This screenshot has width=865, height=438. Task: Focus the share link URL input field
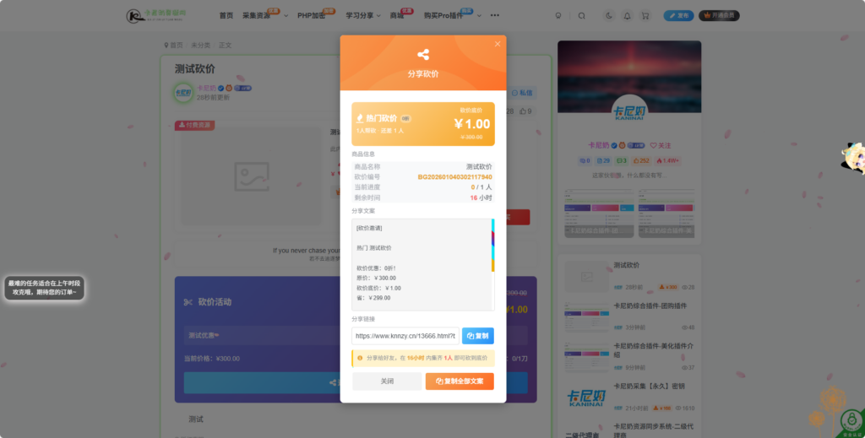point(405,336)
